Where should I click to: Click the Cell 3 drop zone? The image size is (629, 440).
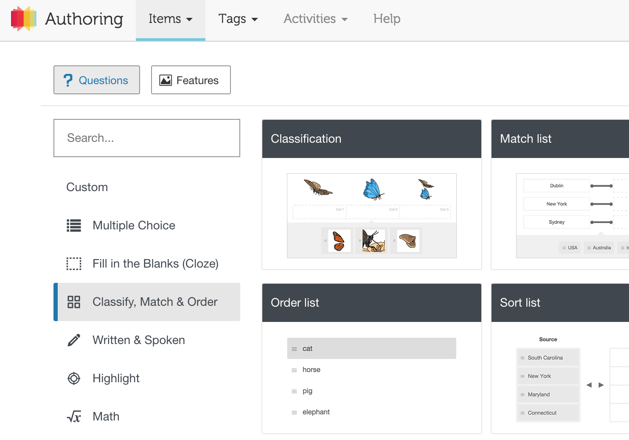(425, 212)
